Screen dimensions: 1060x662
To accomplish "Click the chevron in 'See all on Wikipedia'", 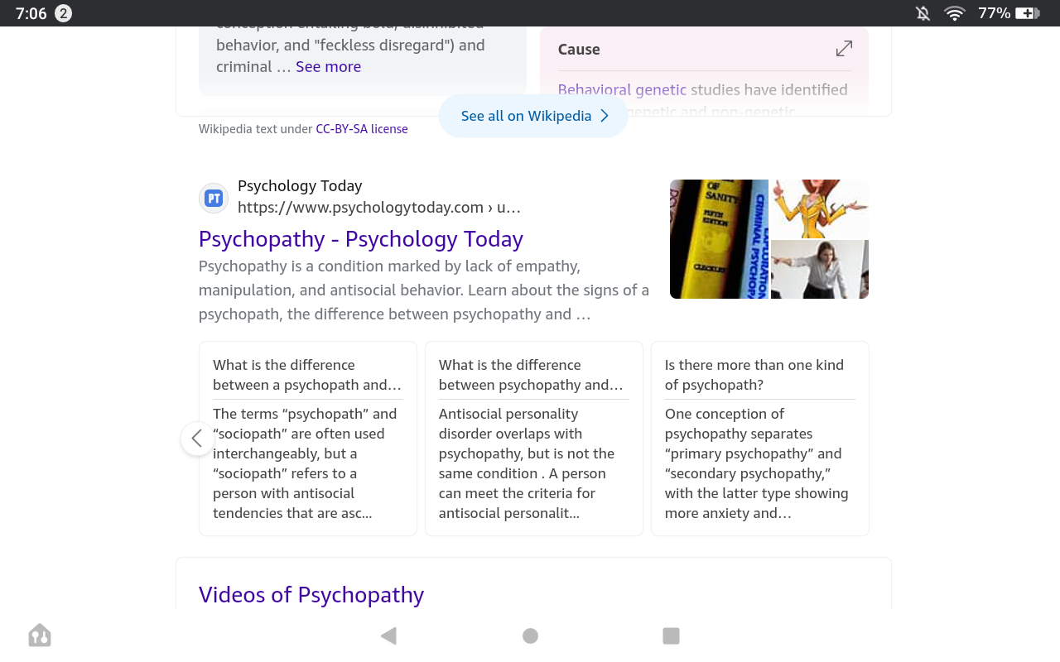I will click(x=605, y=116).
